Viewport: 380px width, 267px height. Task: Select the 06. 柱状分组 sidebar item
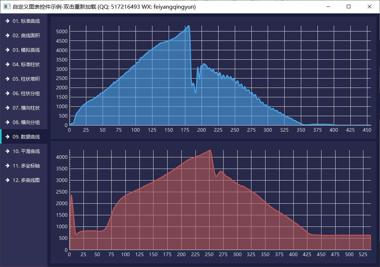pos(26,93)
